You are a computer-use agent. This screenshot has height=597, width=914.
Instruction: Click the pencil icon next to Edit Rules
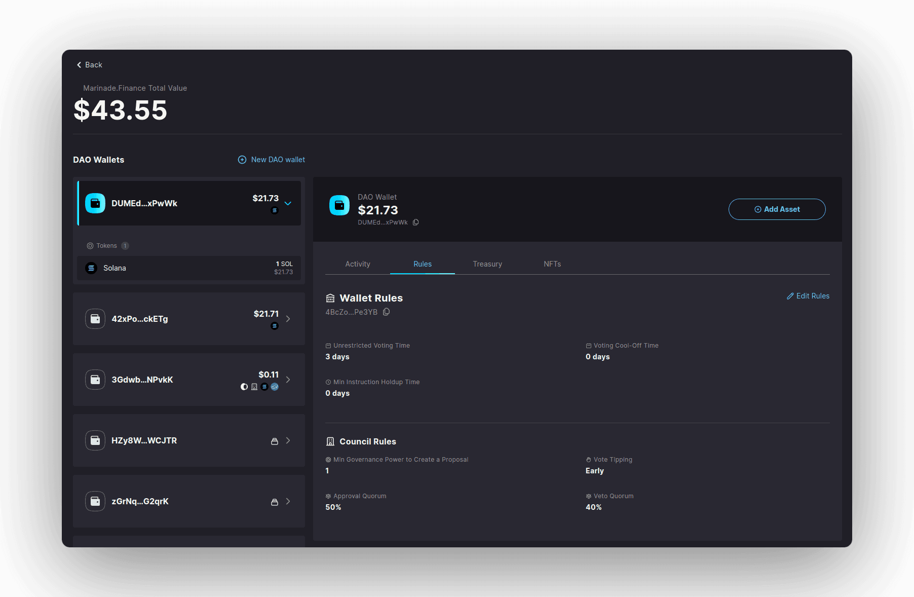(790, 296)
